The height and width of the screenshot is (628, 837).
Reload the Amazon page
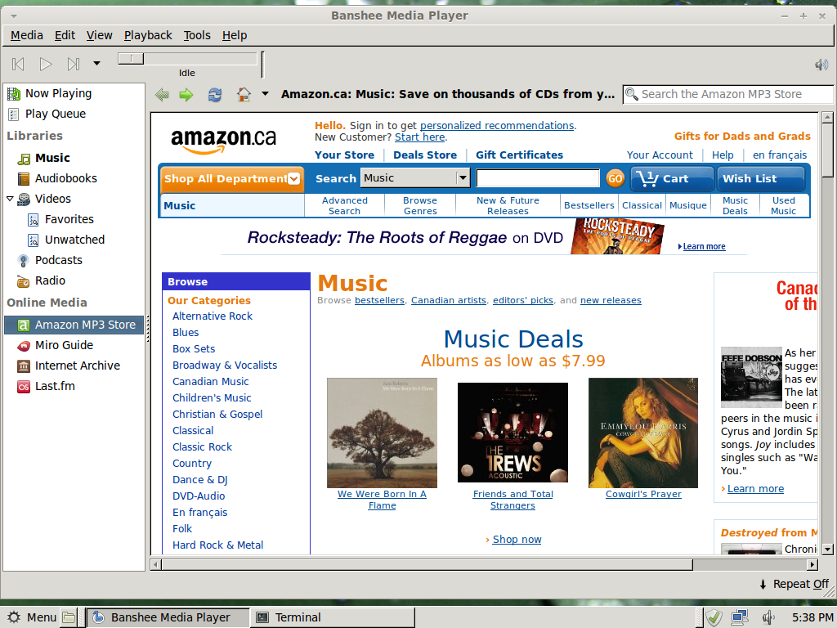(215, 95)
